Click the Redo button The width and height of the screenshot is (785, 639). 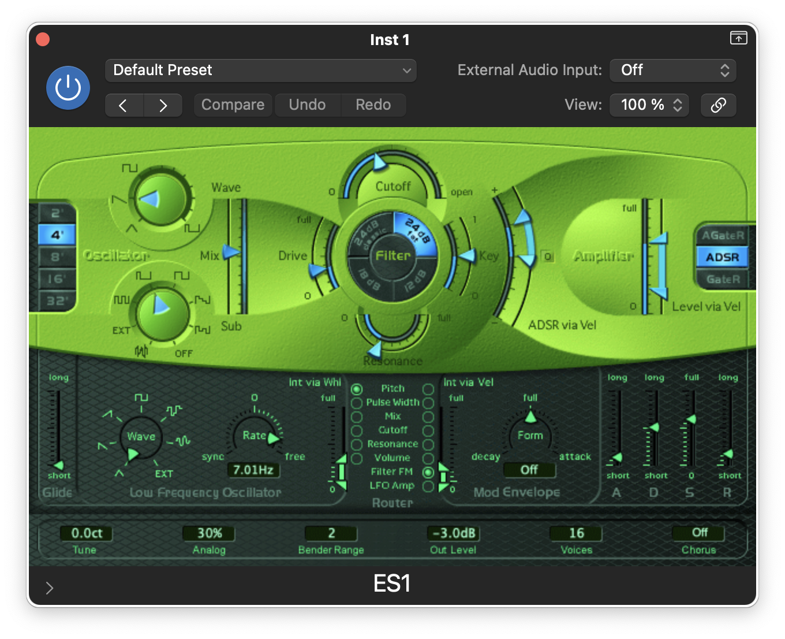pyautogui.click(x=373, y=105)
